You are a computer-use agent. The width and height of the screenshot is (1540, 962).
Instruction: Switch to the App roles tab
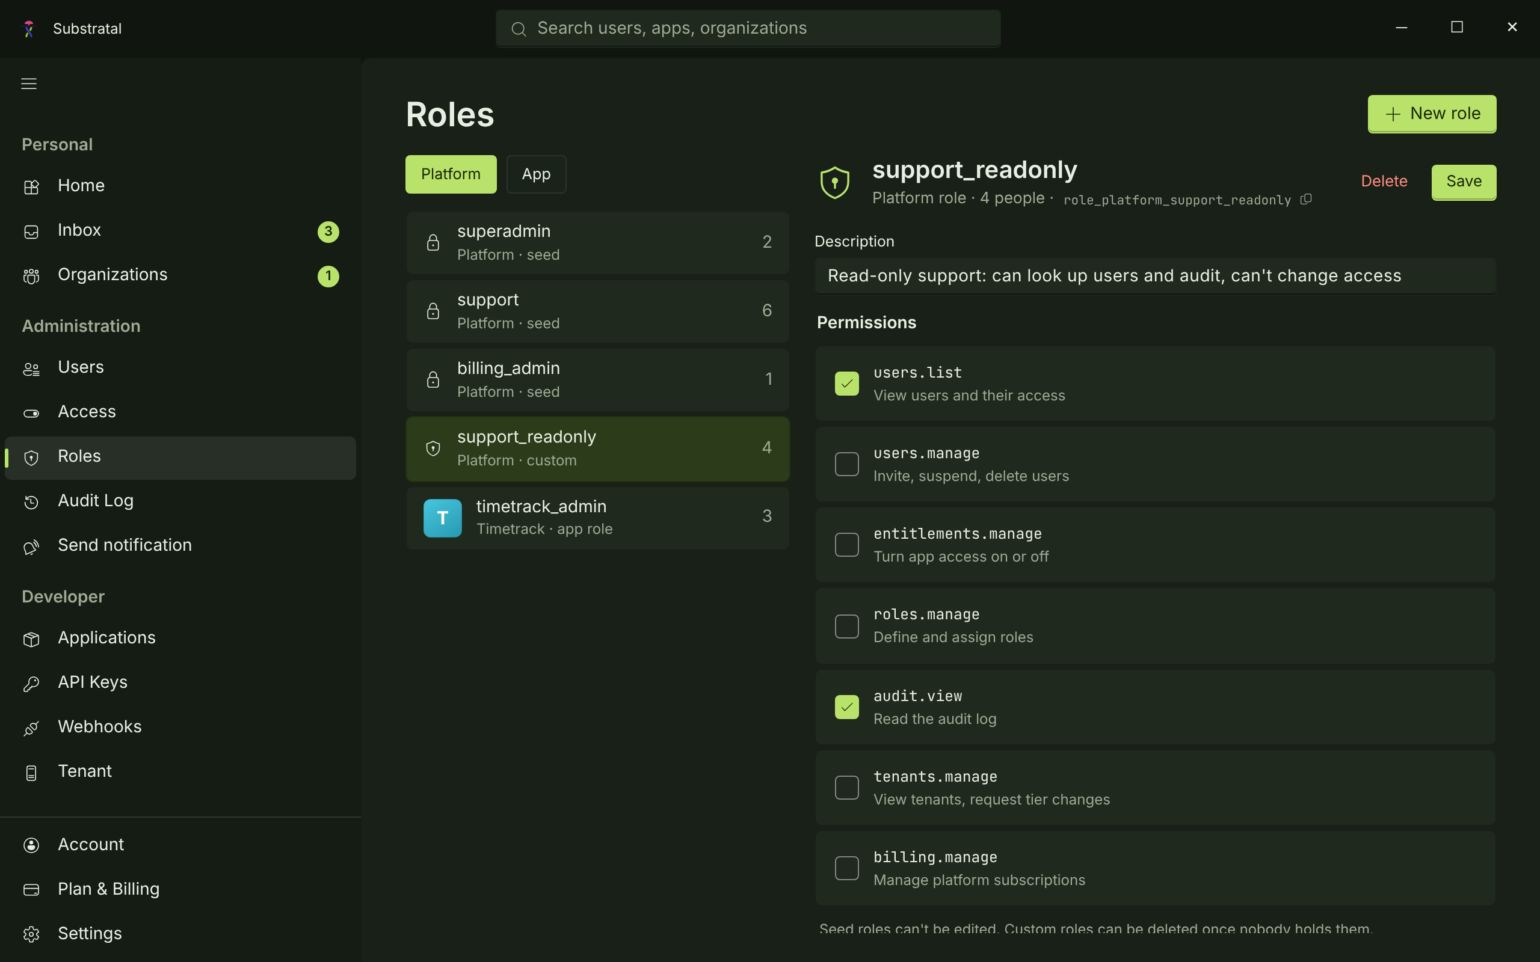click(536, 174)
